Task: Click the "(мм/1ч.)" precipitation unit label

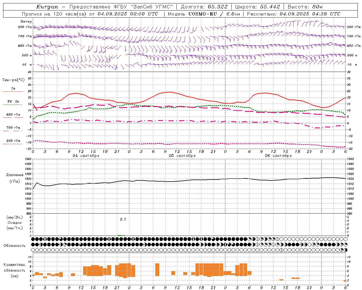Action: coord(15,228)
